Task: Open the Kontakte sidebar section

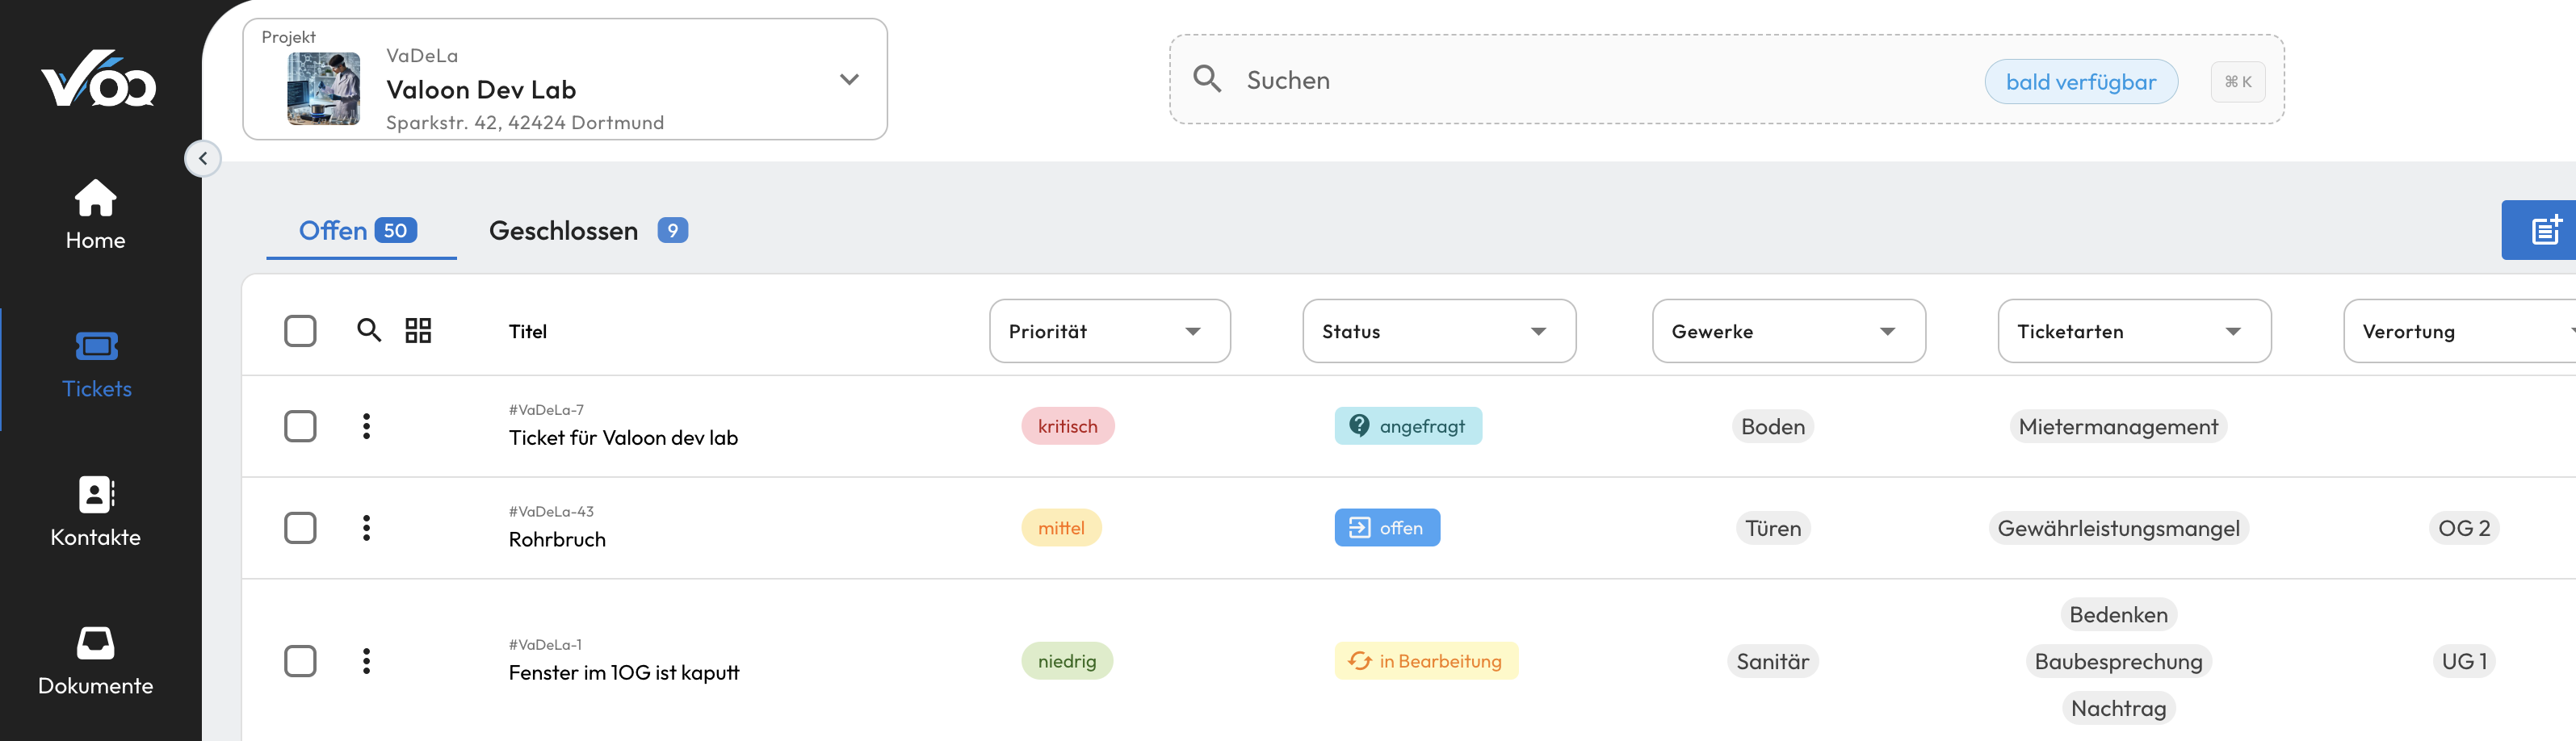Action: tap(96, 510)
